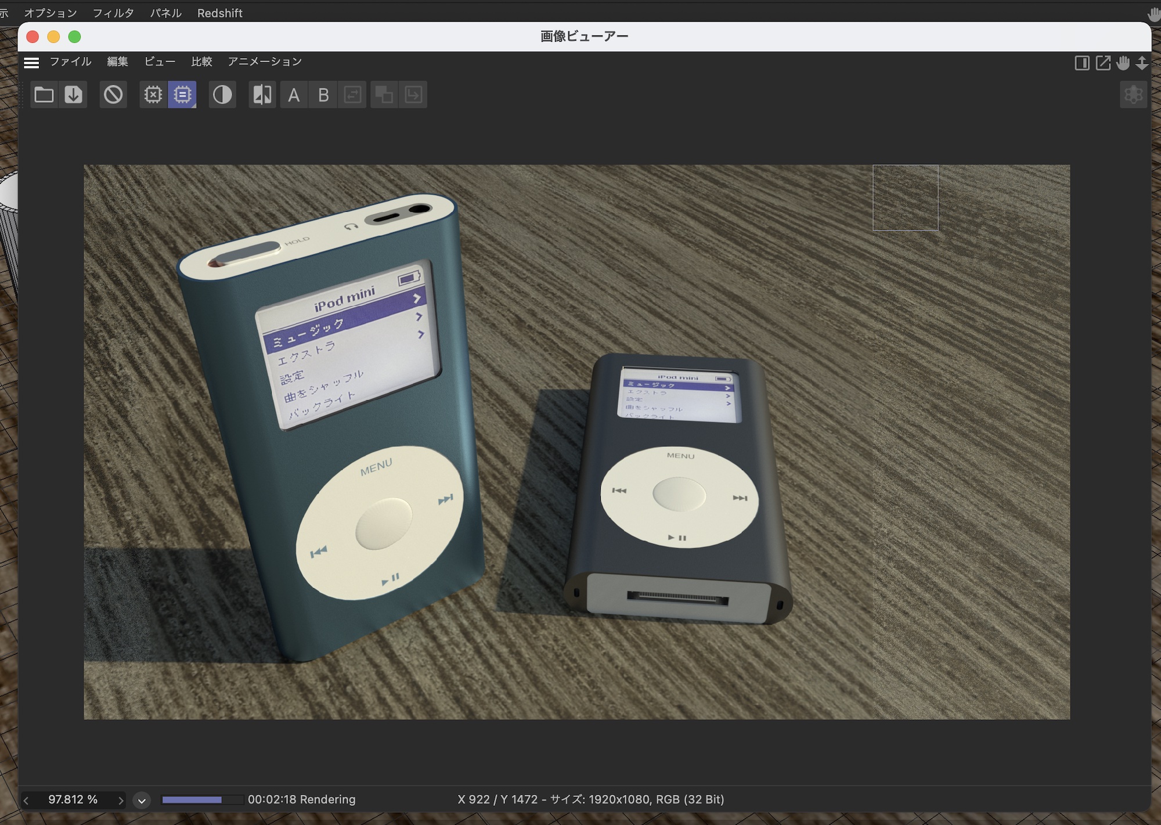Click the Redshift flower icon at right
The image size is (1161, 825).
click(x=1133, y=95)
